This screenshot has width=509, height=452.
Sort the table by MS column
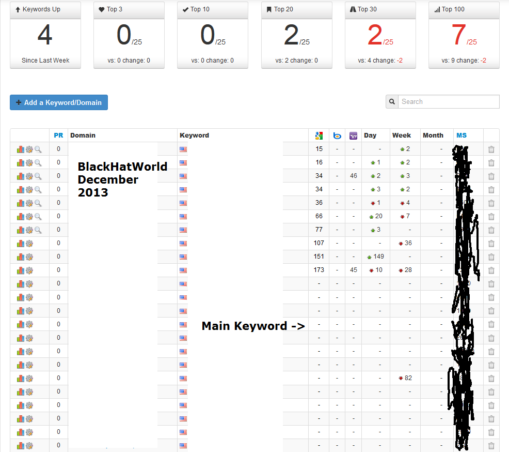[x=462, y=135]
